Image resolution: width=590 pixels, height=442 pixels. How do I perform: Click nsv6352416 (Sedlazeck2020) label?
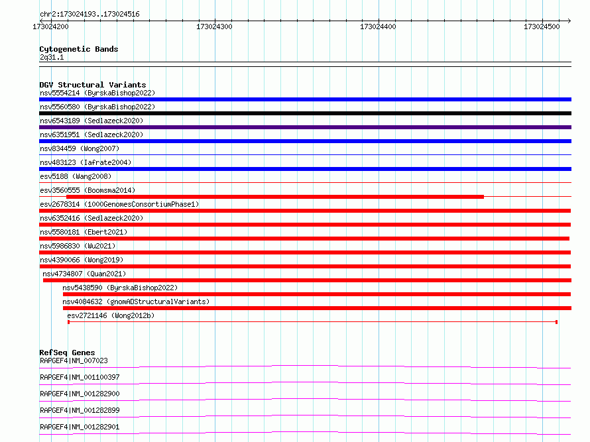tap(91, 218)
